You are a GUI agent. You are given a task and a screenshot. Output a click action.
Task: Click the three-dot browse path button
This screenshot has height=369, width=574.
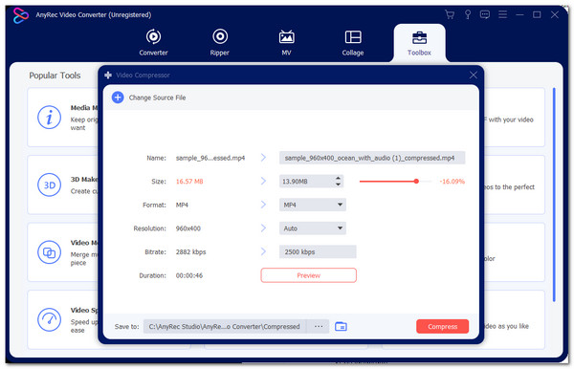point(319,326)
